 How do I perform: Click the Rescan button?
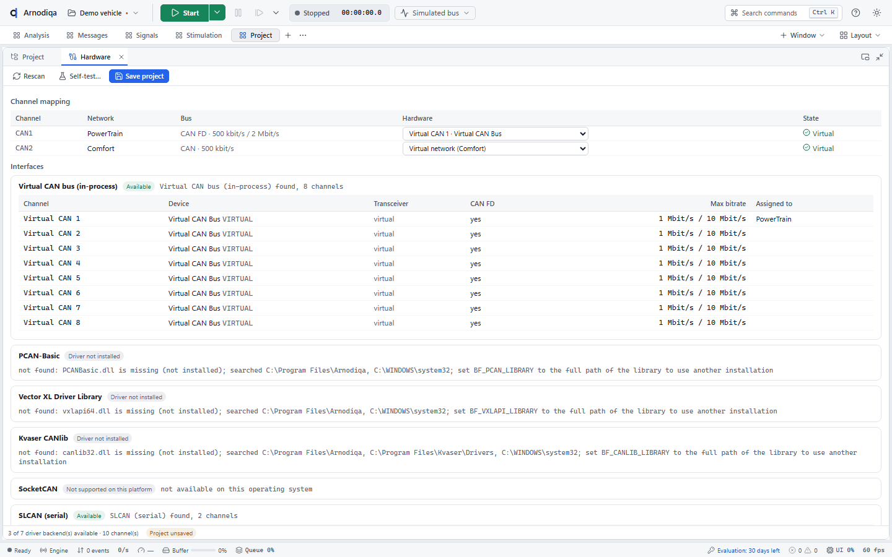29,76
